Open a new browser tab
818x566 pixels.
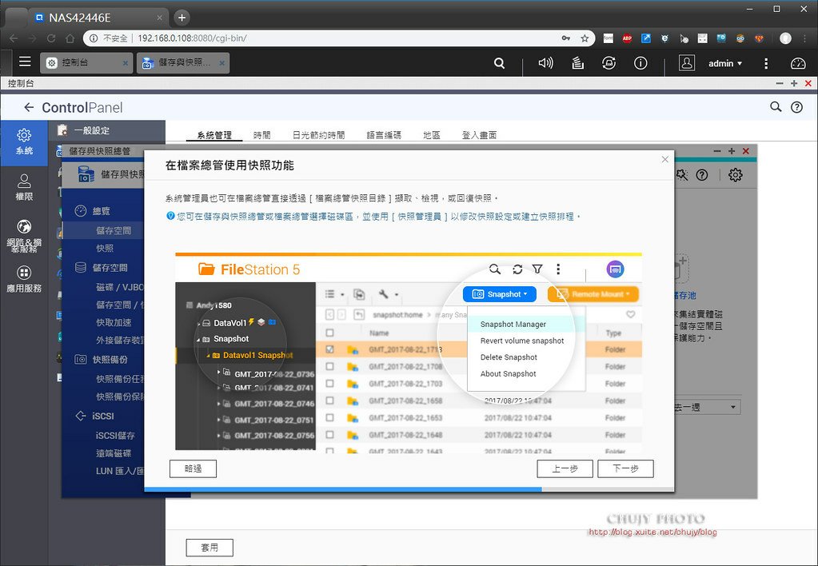click(x=182, y=18)
